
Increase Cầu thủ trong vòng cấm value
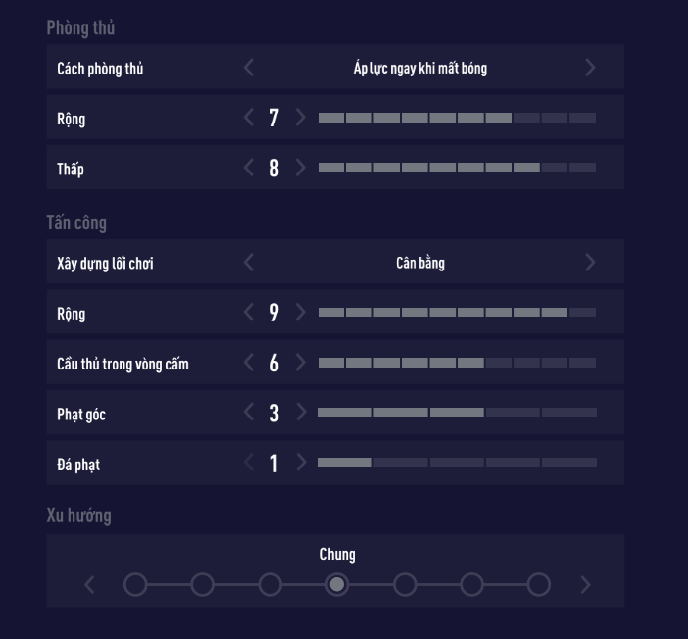pyautogui.click(x=300, y=363)
